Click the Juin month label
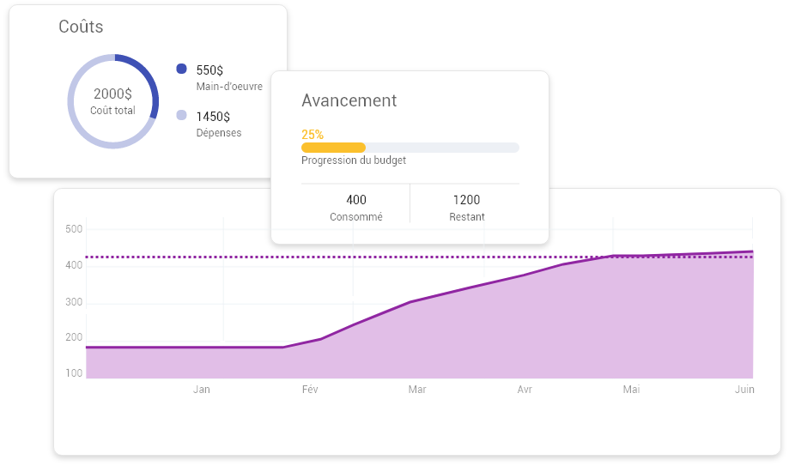Screen dimensions: 789x472 (x=744, y=390)
